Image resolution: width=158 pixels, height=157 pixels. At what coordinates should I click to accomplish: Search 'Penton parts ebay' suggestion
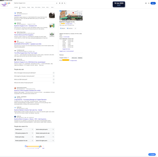[x=24, y=137]
